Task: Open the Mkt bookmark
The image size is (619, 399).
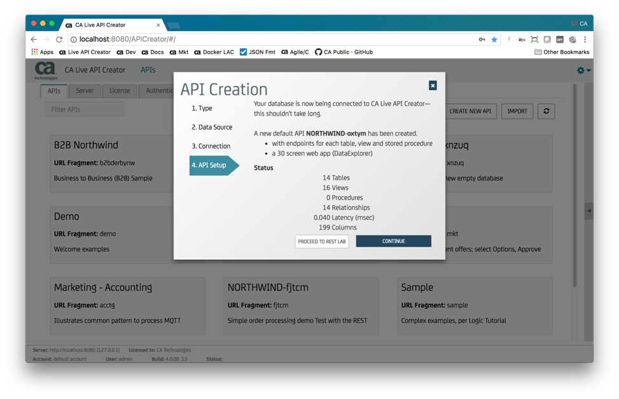Action: [179, 52]
